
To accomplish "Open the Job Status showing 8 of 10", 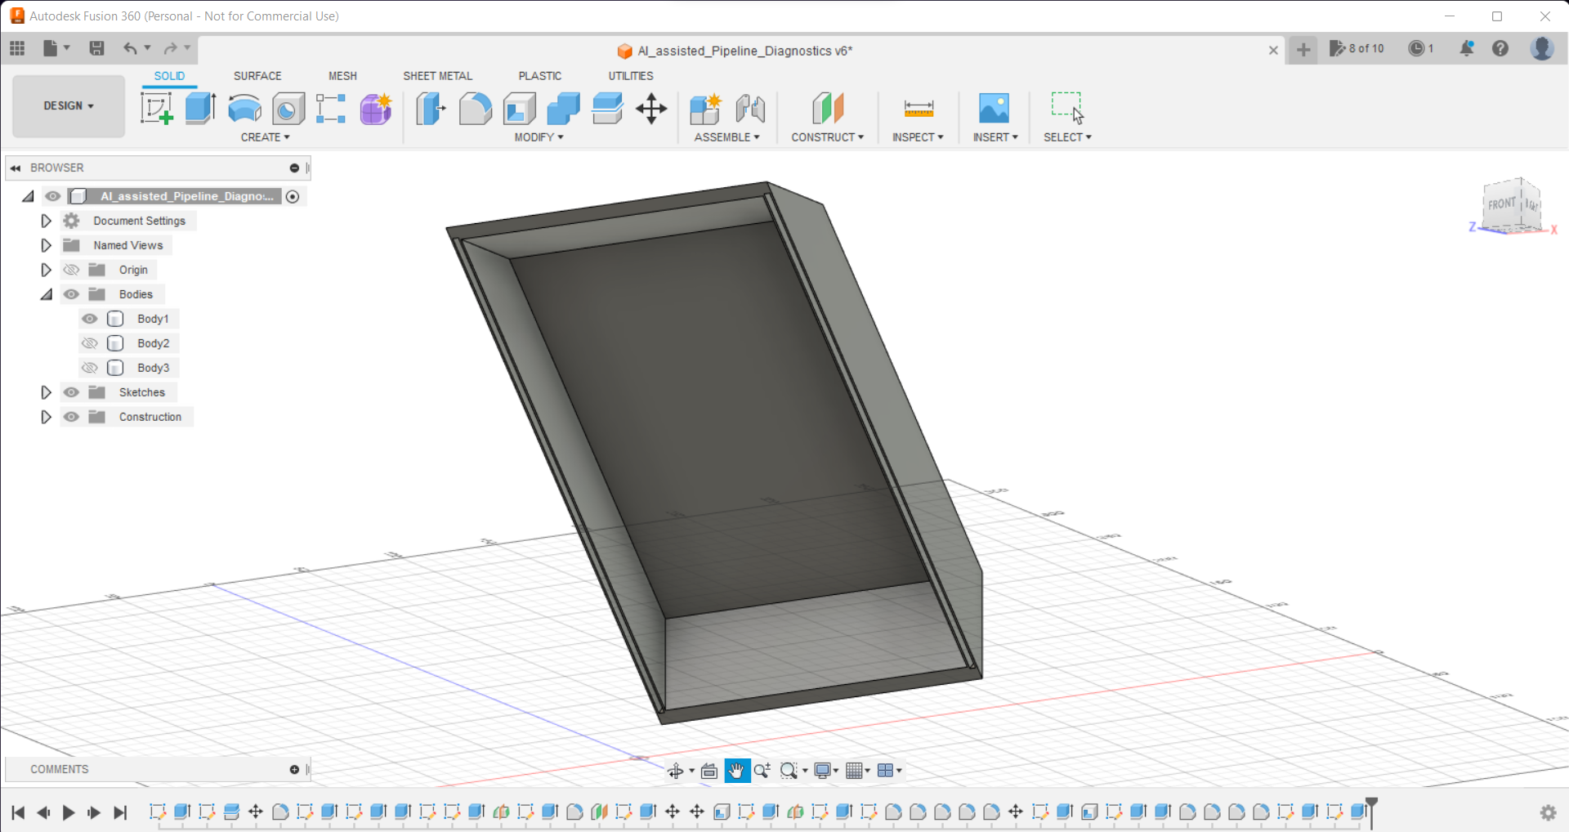I will point(1357,49).
